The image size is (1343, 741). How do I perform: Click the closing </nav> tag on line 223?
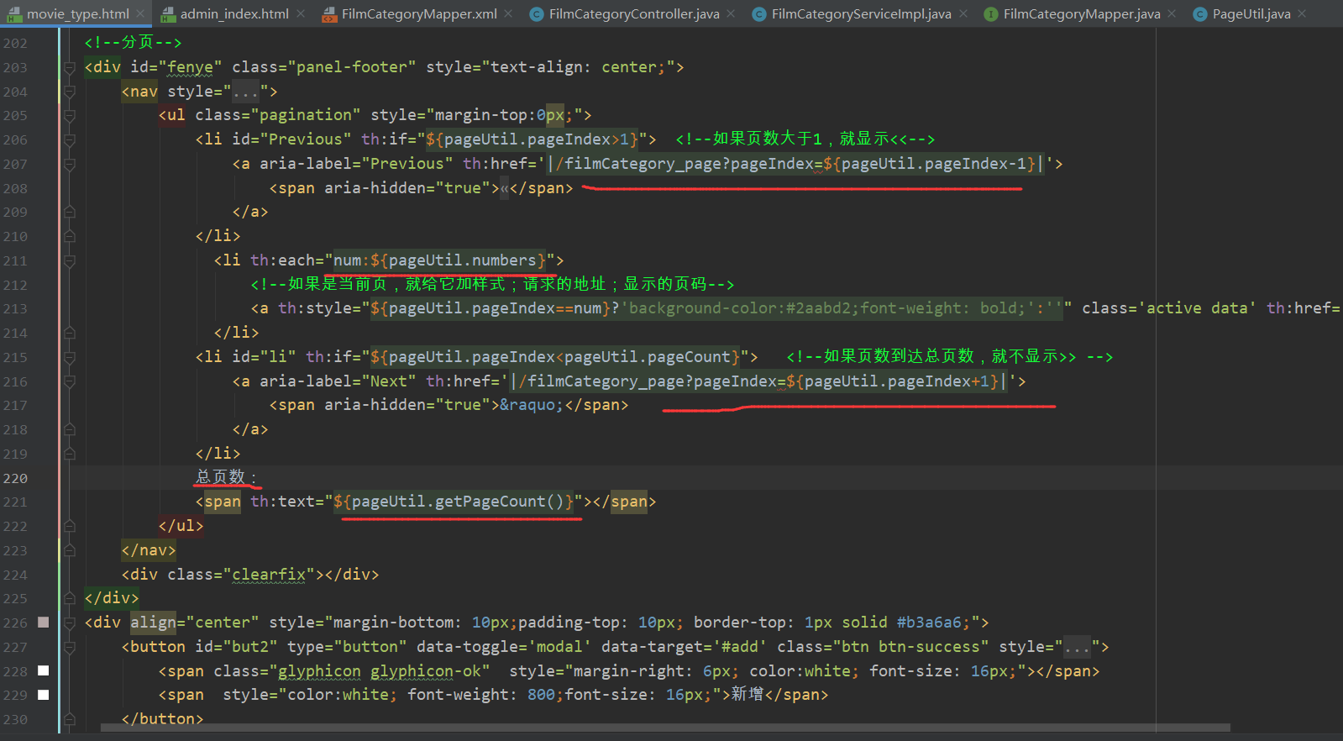(149, 550)
